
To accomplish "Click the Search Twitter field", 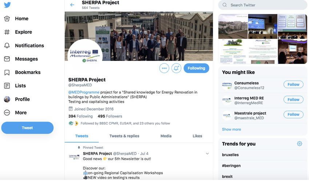I will tap(263, 5).
